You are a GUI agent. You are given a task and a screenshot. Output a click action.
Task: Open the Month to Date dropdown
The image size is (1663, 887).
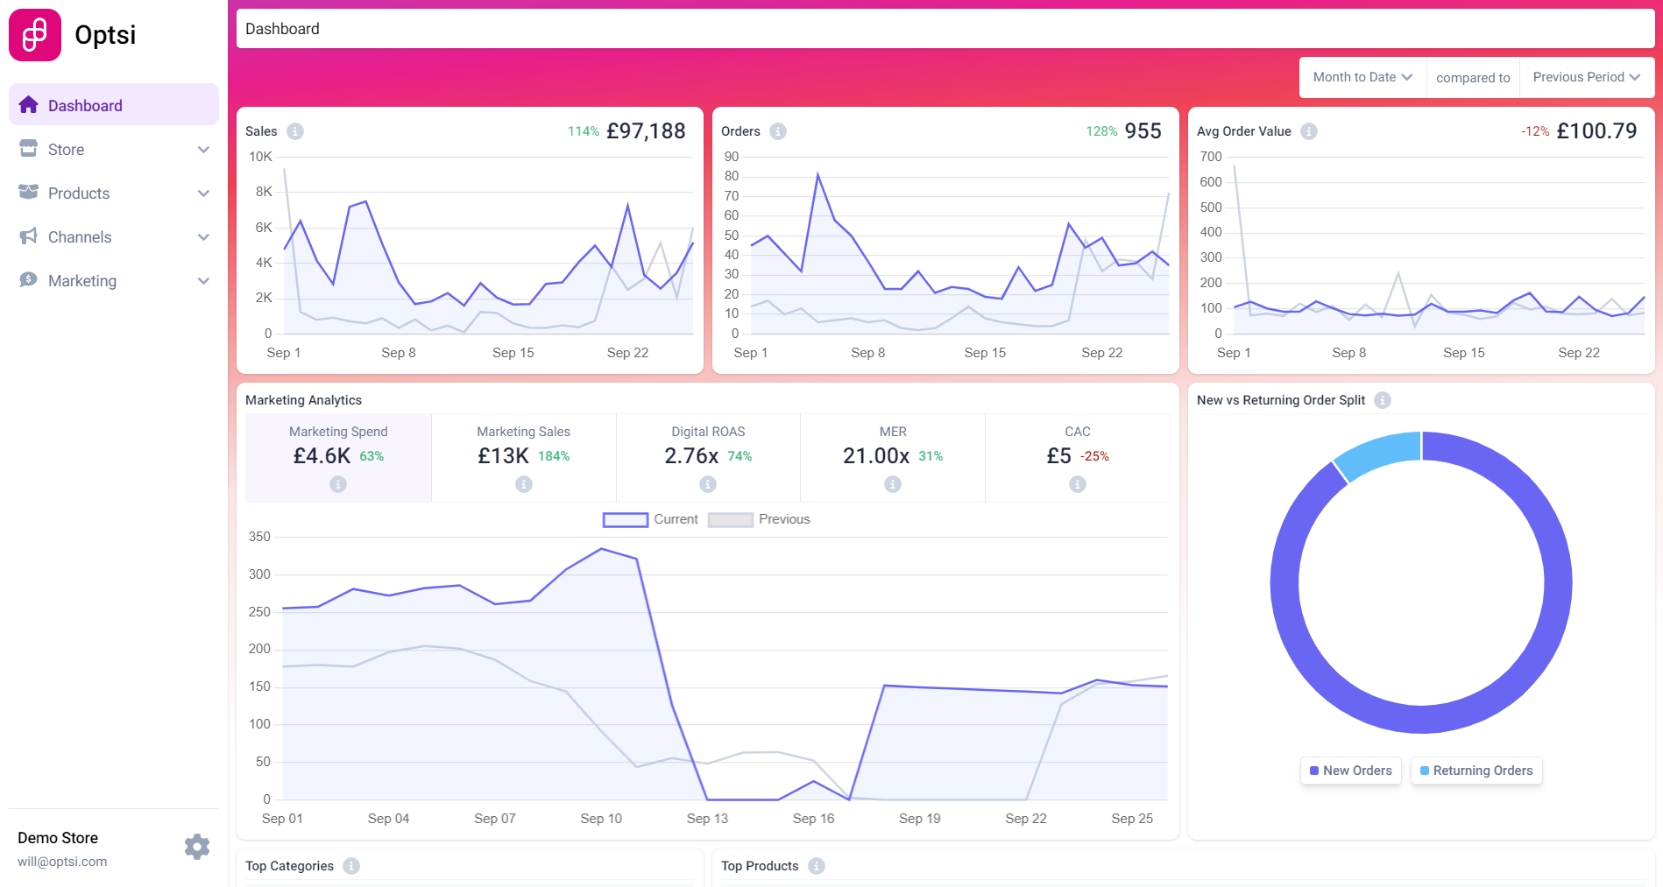[x=1362, y=77]
